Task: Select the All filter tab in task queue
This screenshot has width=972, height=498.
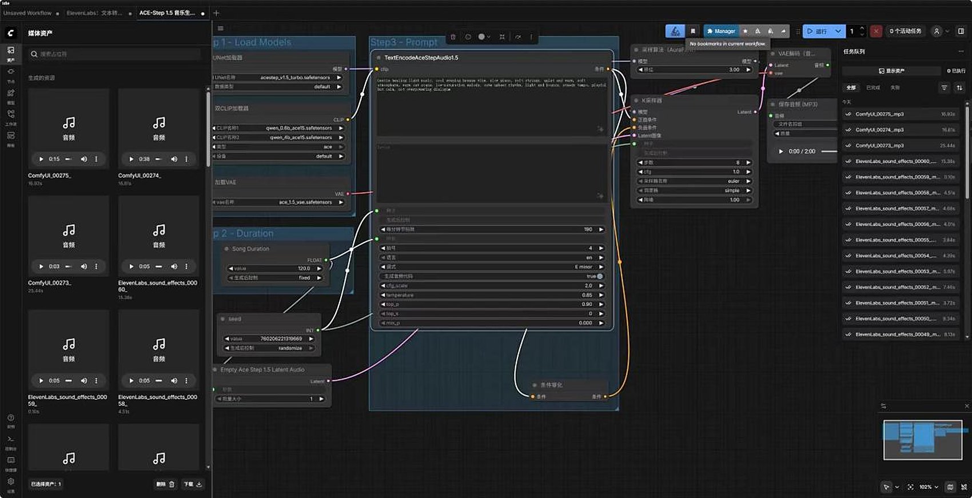Action: tap(851, 87)
